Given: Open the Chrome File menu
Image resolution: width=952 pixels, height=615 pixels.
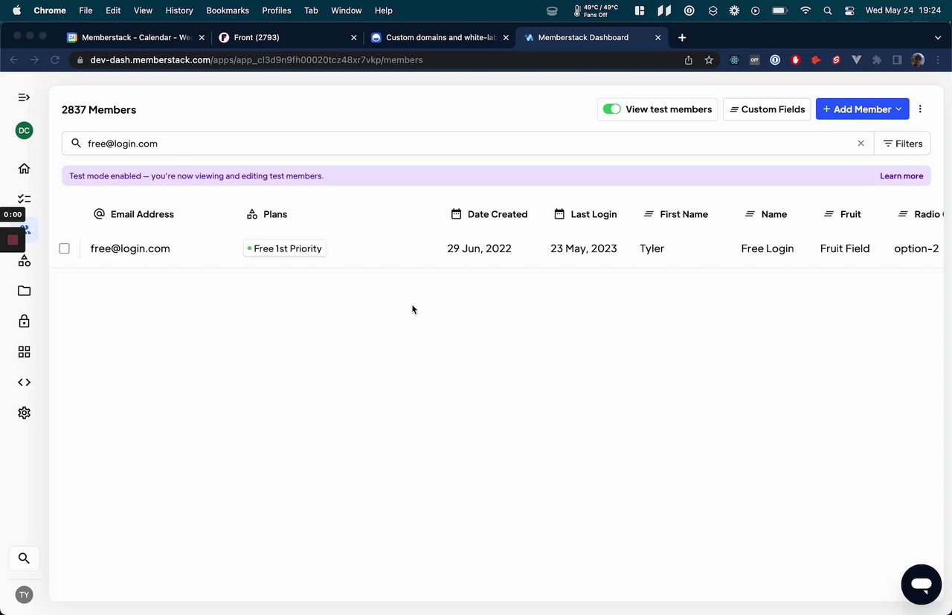Looking at the screenshot, I should [86, 10].
